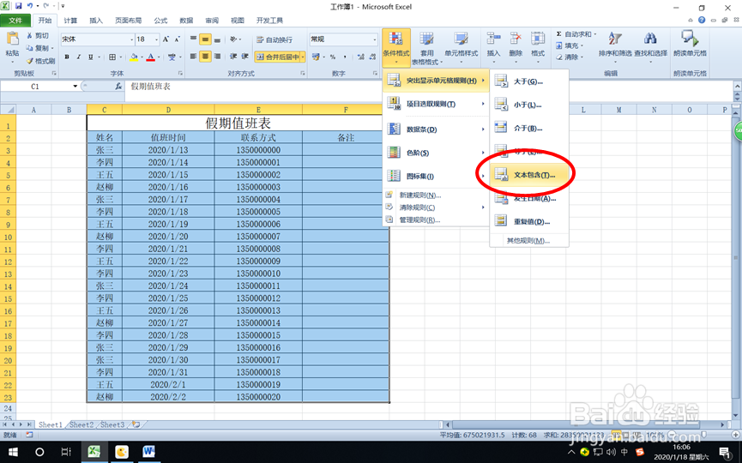Toggle bottom vertical alignment
The image size is (742, 463).
(x=217, y=39)
